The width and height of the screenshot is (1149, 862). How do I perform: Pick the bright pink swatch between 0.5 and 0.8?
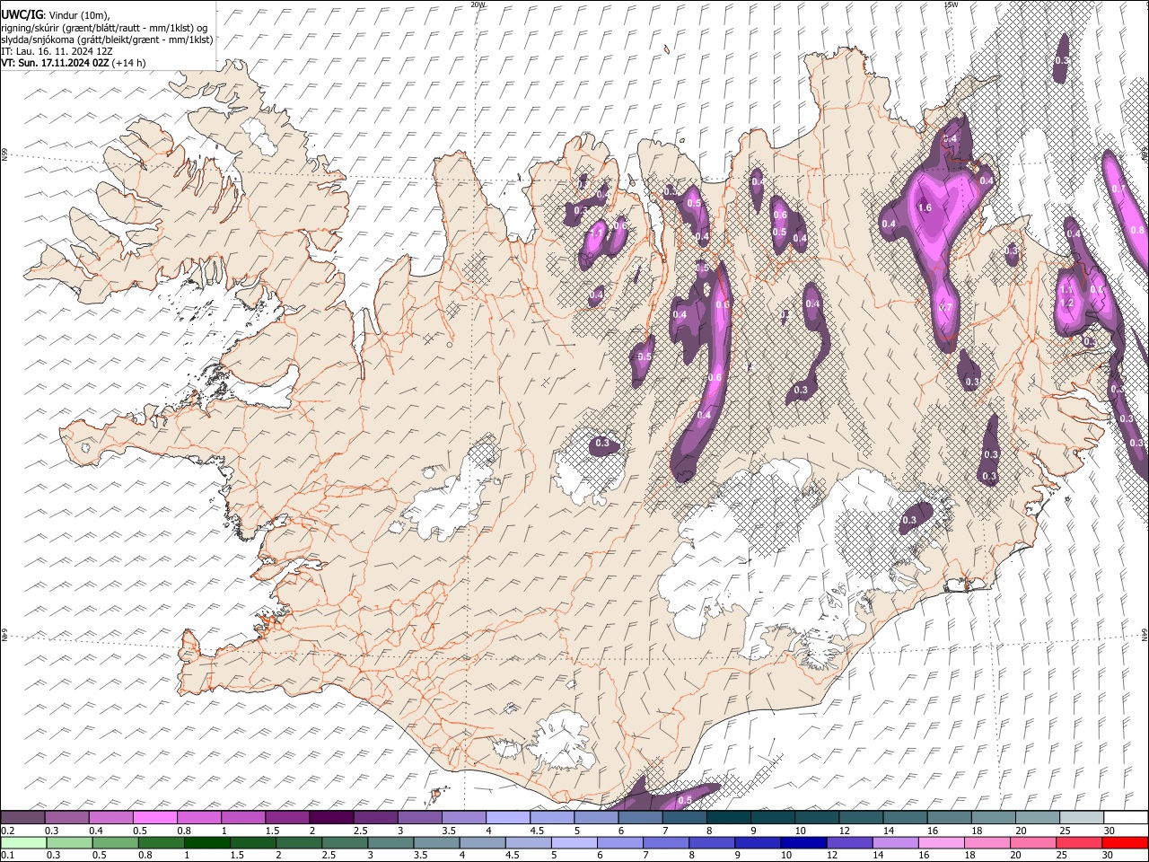pyautogui.click(x=155, y=818)
